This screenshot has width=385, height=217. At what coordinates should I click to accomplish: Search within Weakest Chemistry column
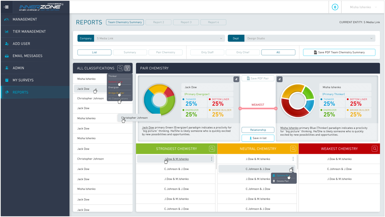click(x=374, y=149)
